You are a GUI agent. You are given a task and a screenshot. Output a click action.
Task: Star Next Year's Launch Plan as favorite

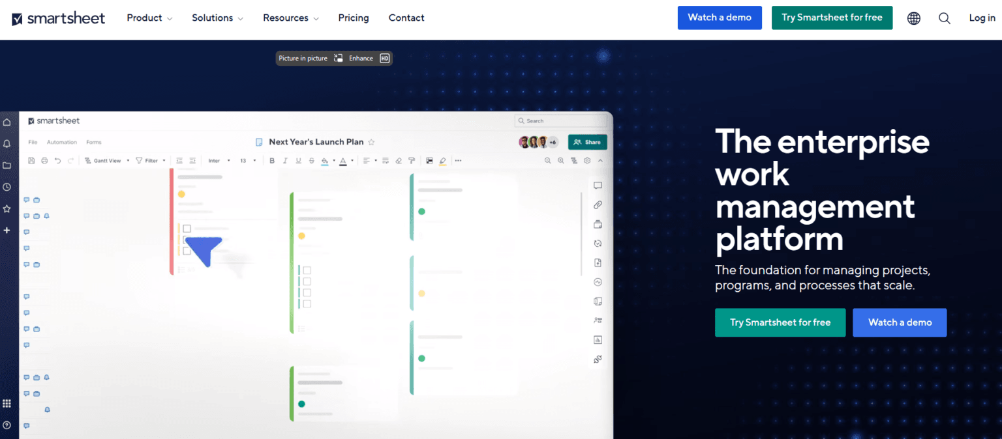(x=371, y=141)
